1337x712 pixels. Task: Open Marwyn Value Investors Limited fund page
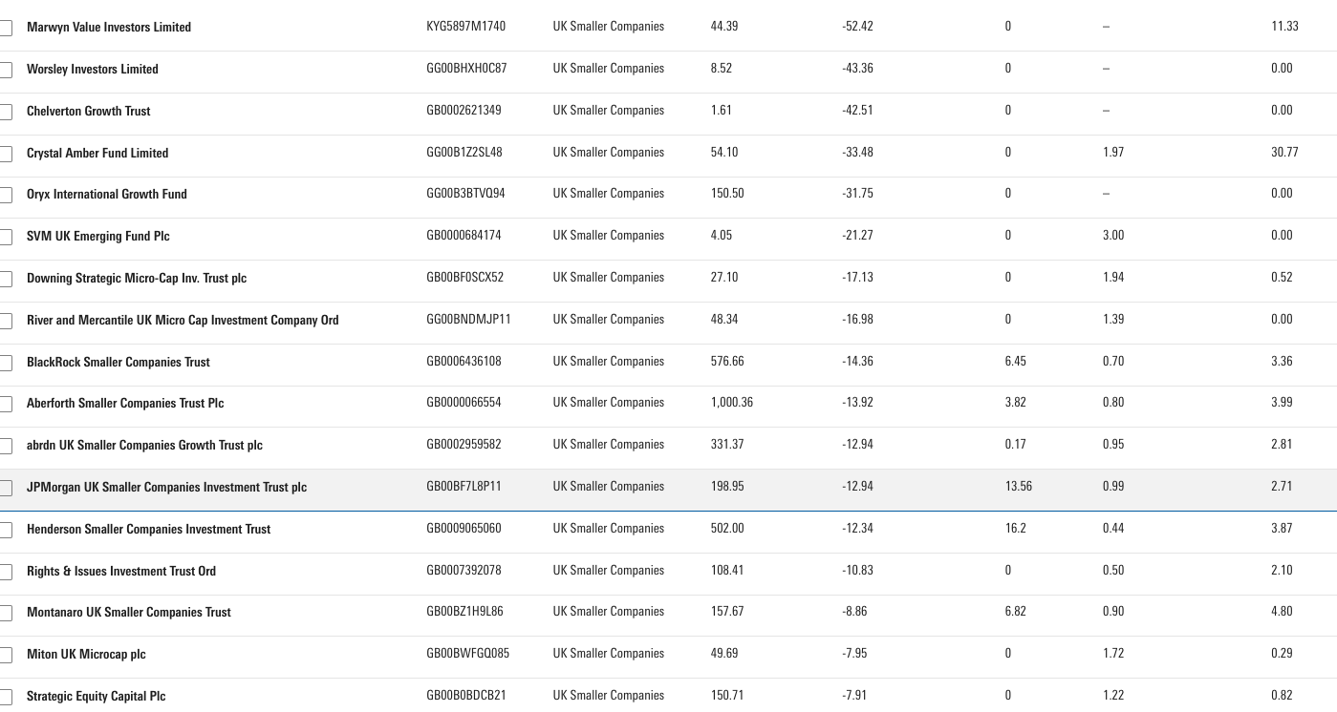click(x=109, y=27)
